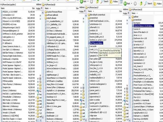Select the software jailbreak folder icon
Image resolution: width=163 pixels, height=122 pixels.
46,15
